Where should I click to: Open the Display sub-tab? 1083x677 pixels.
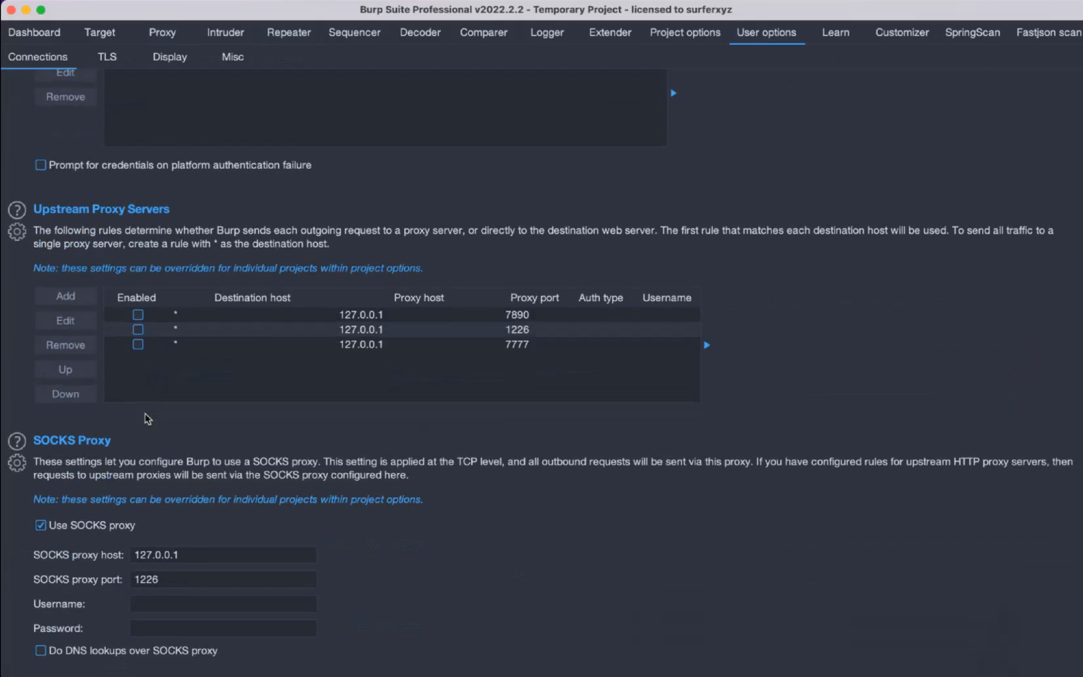tap(170, 57)
